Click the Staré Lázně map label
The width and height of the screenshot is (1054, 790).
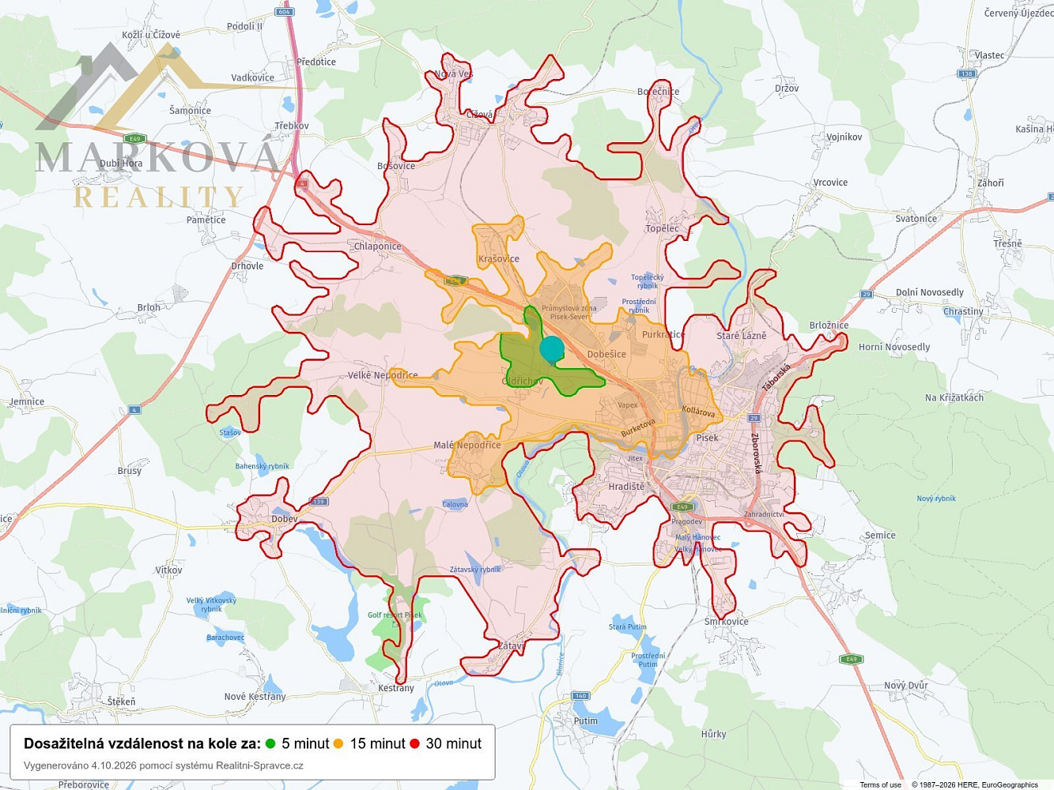(741, 336)
